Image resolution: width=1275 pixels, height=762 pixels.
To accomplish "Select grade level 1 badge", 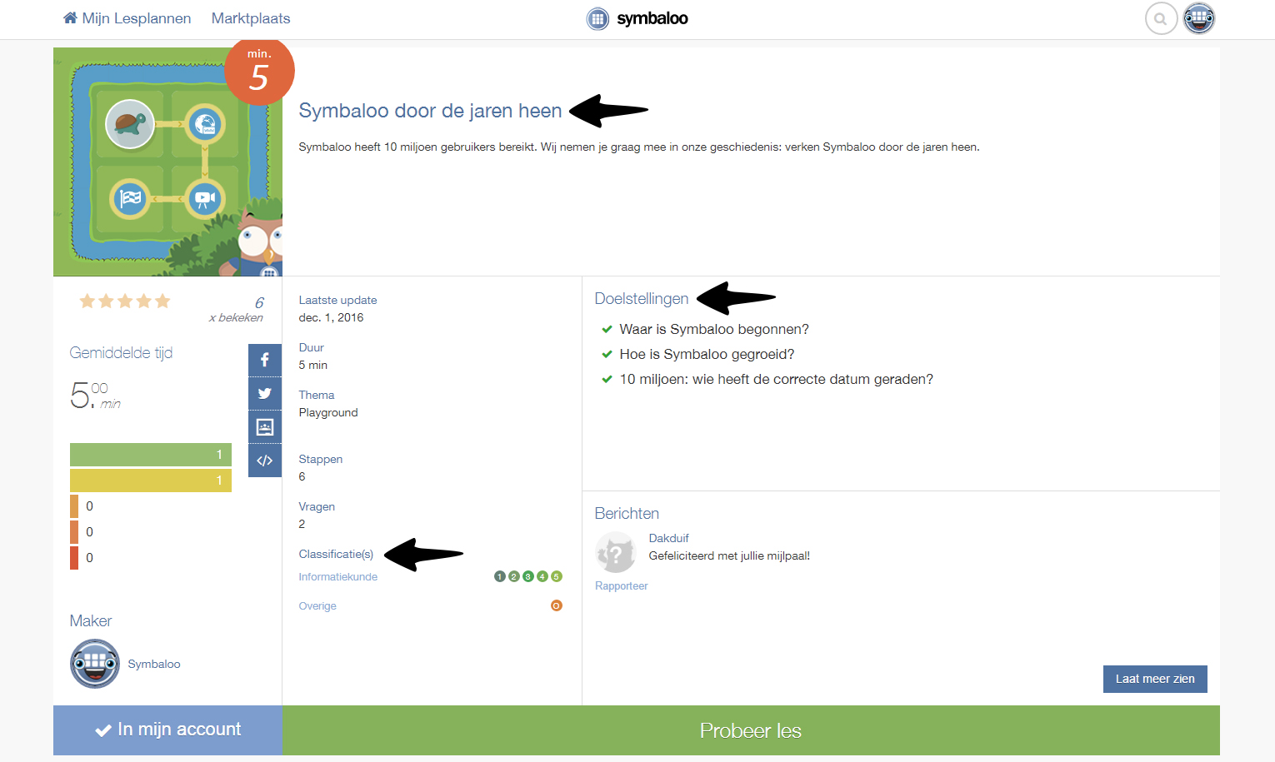I will (x=500, y=576).
